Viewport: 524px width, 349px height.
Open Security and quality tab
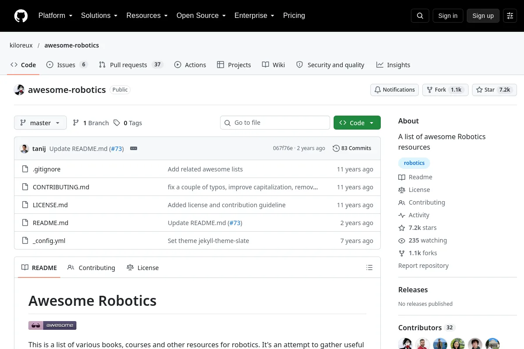(330, 65)
